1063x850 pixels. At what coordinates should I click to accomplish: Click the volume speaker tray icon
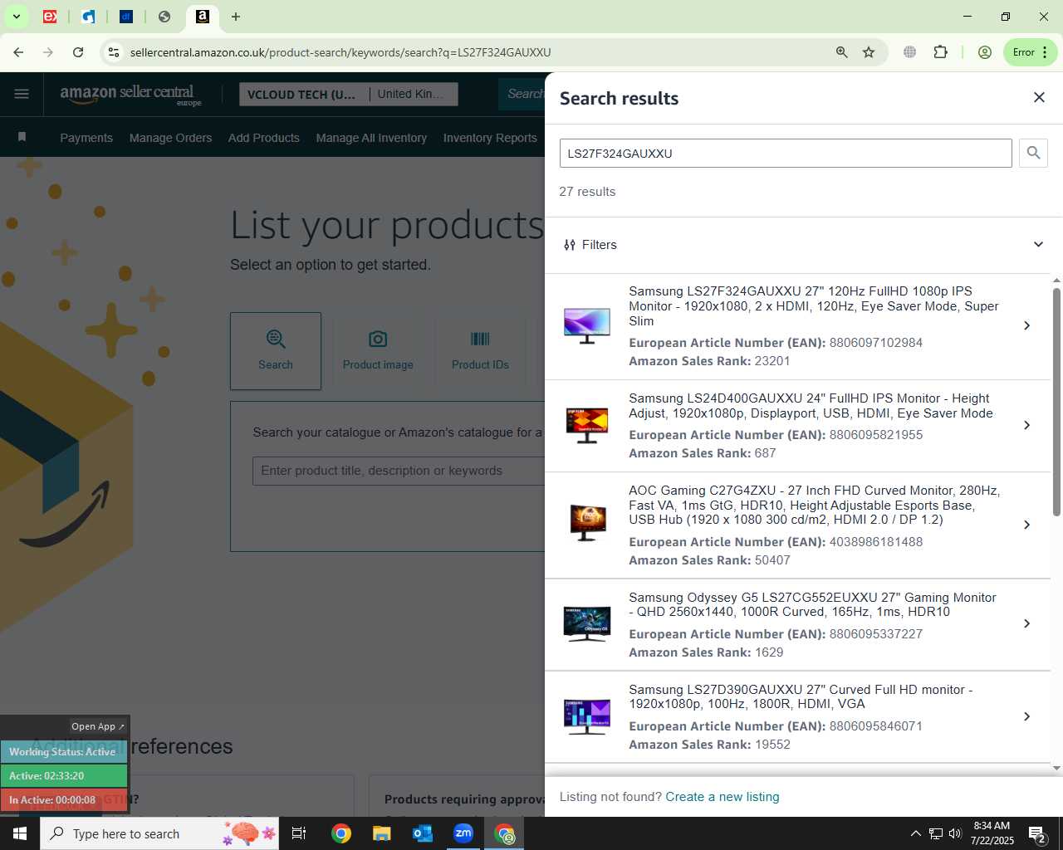(955, 833)
